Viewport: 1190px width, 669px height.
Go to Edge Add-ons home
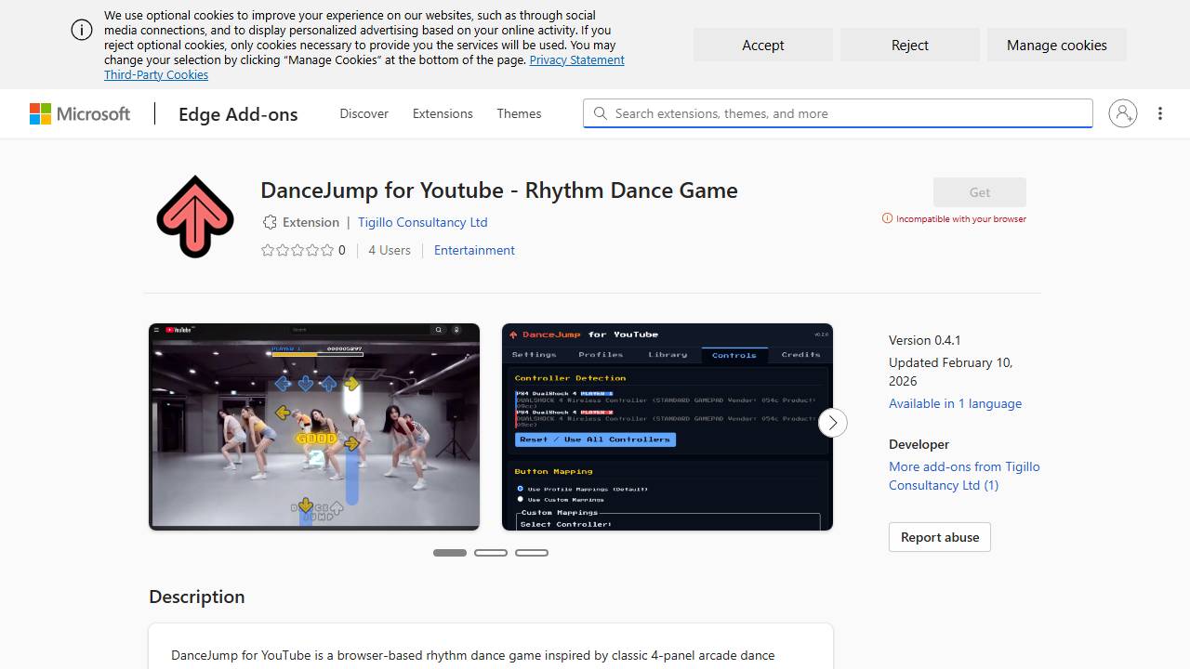point(238,113)
